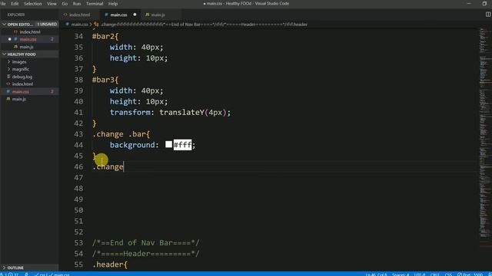The image size is (492, 276).
Task: Click the #bar3 selector on line 38
Action: 105,80
